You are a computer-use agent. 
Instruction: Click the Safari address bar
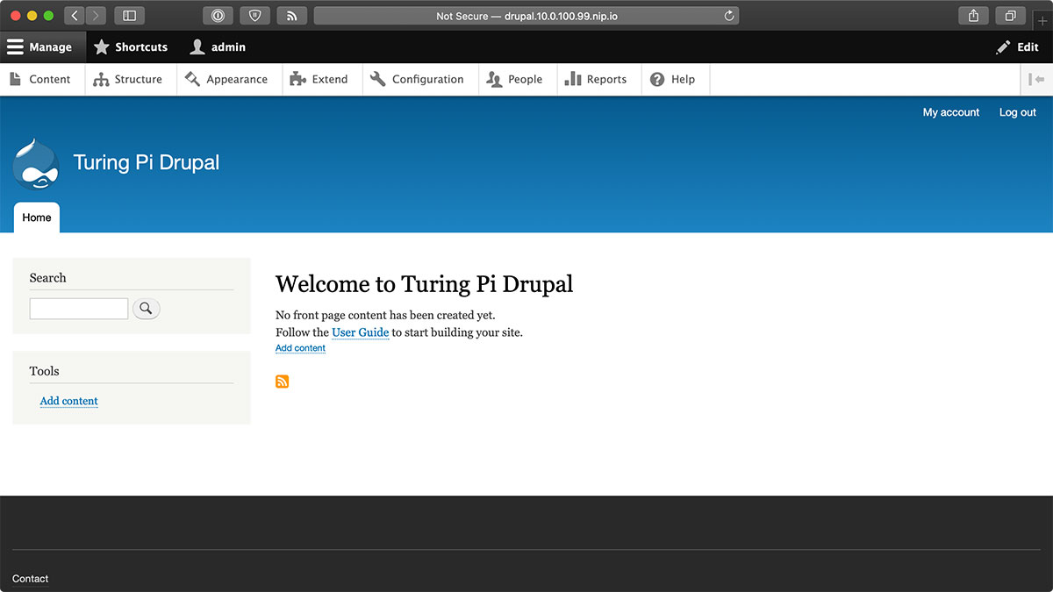point(526,16)
